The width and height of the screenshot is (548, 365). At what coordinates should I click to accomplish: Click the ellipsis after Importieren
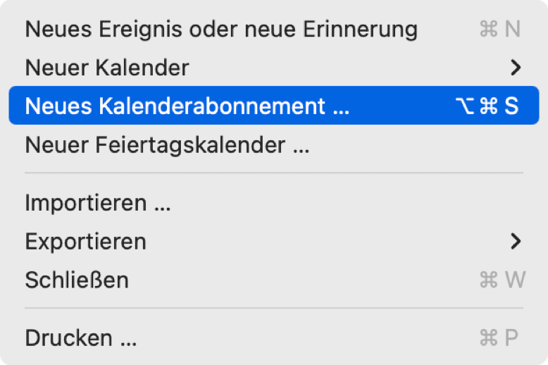(162, 206)
